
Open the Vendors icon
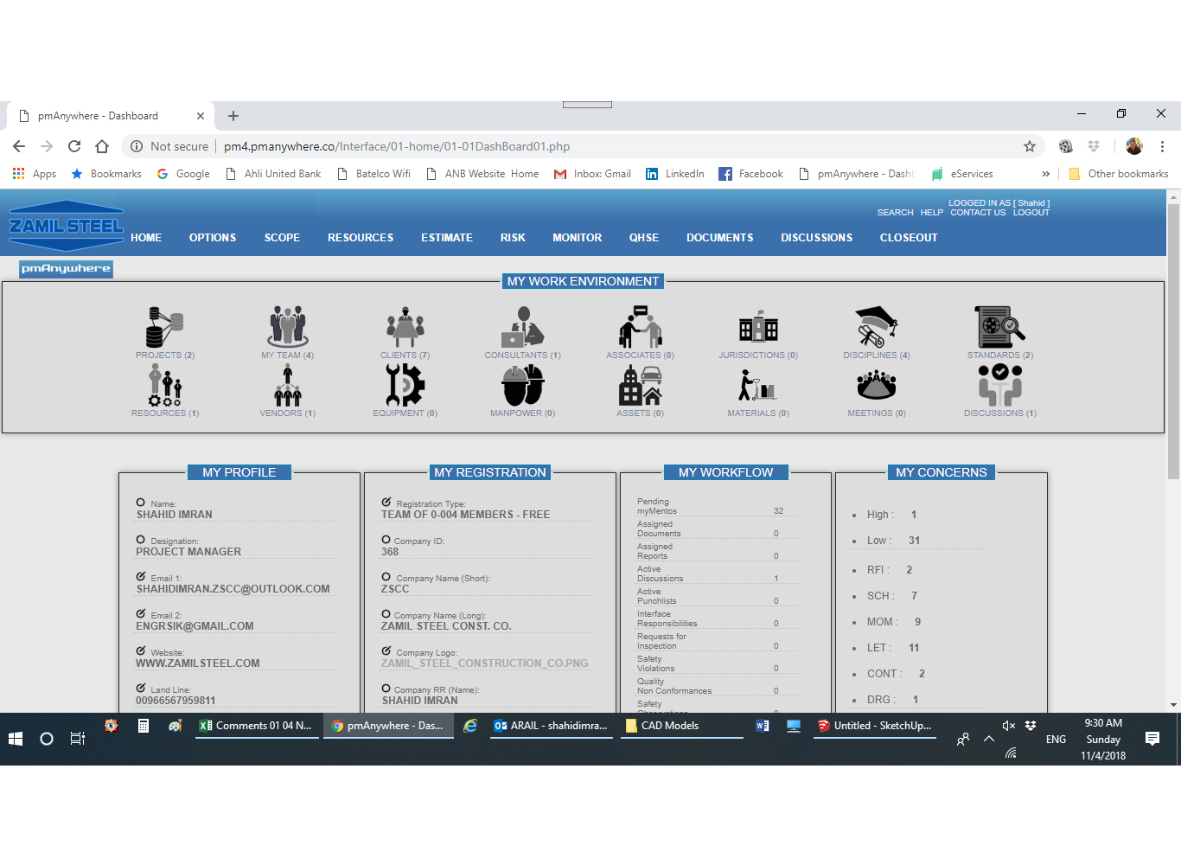click(287, 385)
